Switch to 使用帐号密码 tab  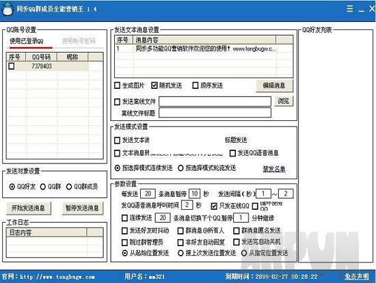pyautogui.click(x=79, y=41)
